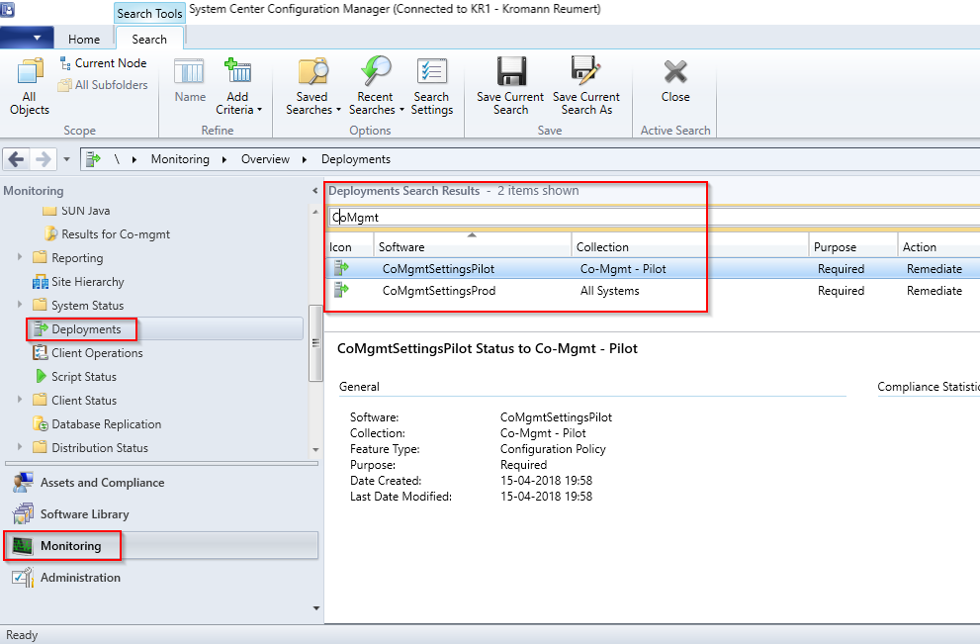Select the CoMgmtSettingsPilot deployment row
Screen dimensions: 980x644
coord(653,269)
